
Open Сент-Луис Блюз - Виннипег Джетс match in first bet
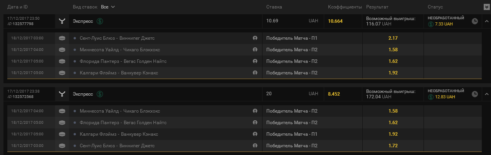(117, 38)
